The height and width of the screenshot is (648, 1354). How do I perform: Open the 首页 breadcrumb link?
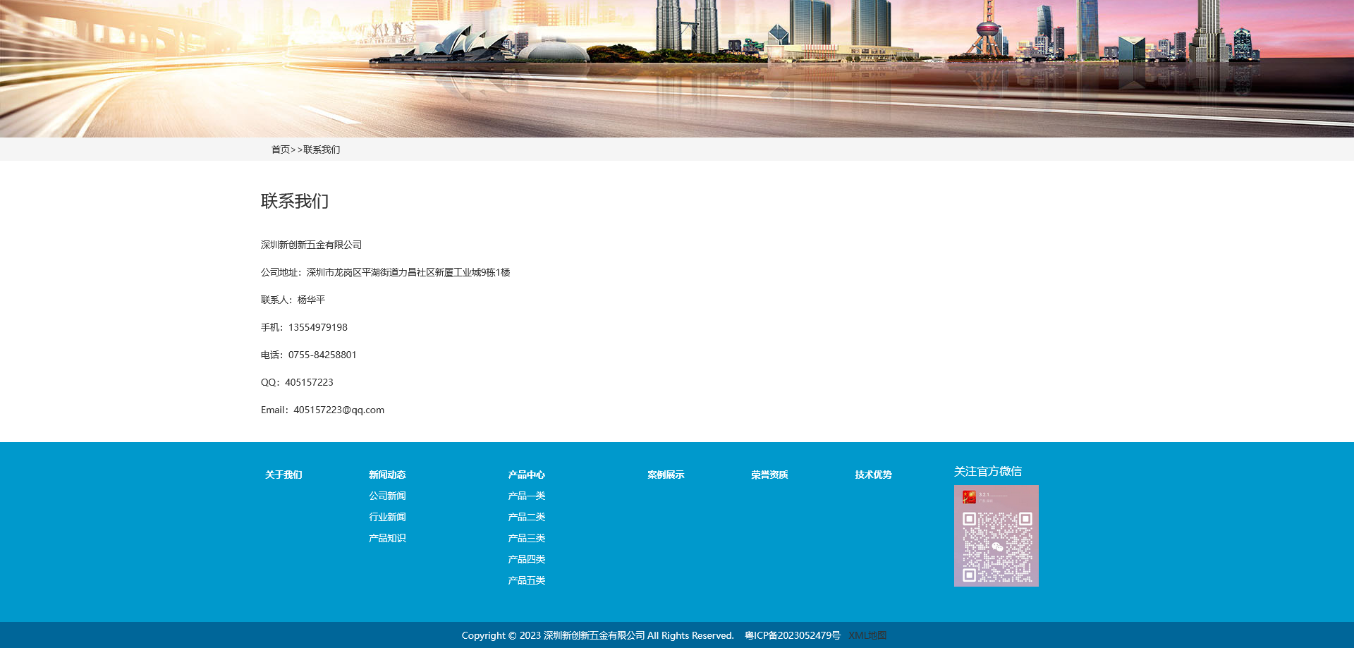281,149
